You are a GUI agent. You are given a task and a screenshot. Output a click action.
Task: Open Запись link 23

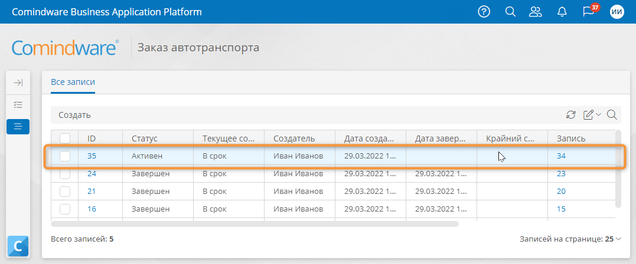pyautogui.click(x=561, y=174)
